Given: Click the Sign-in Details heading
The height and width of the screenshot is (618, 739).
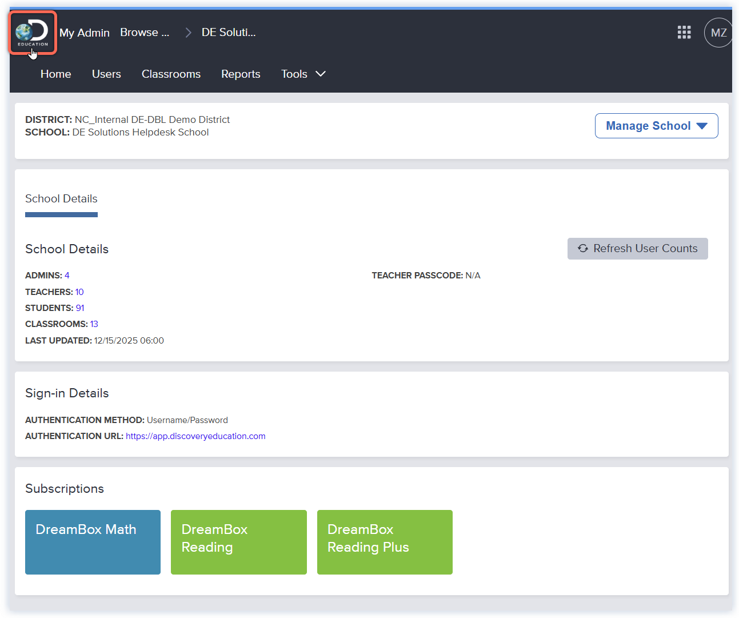Looking at the screenshot, I should coord(67,393).
